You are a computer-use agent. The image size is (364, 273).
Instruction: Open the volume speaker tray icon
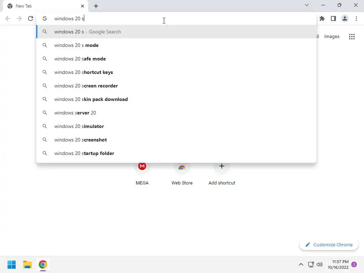[320, 264]
